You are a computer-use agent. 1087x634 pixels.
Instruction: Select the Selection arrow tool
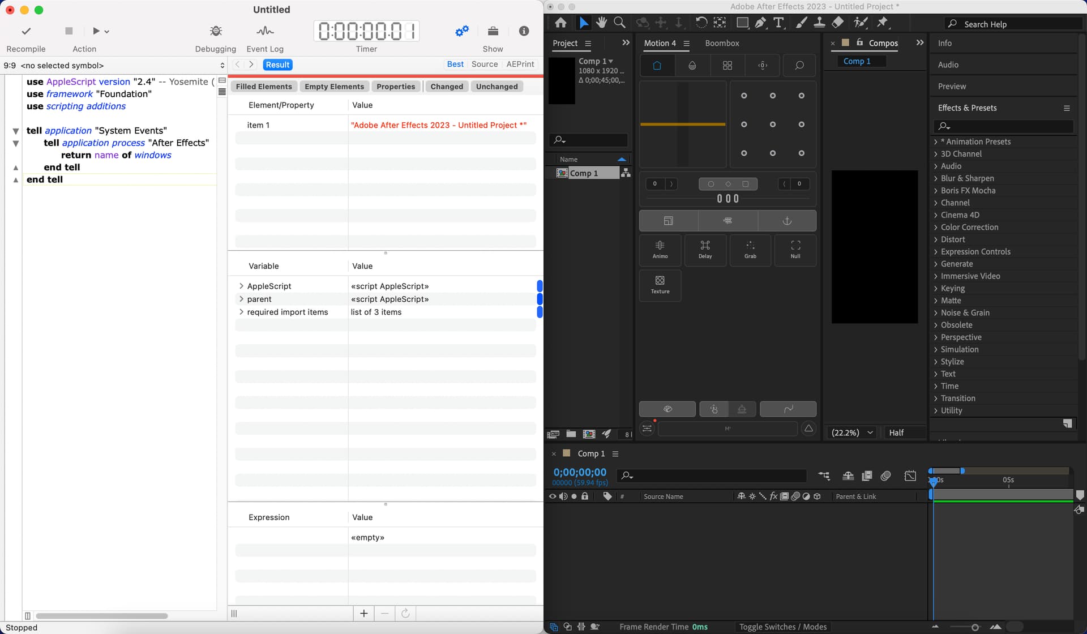tap(583, 23)
